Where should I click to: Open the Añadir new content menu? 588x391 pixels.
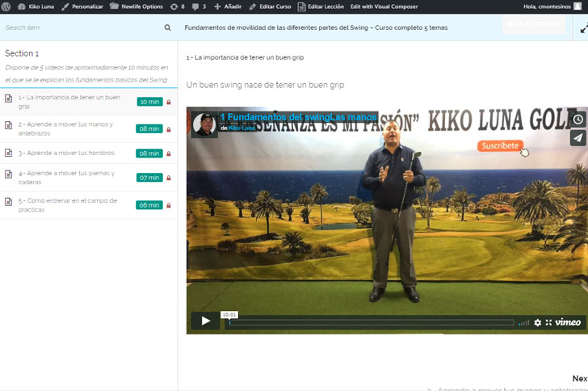[x=228, y=6]
